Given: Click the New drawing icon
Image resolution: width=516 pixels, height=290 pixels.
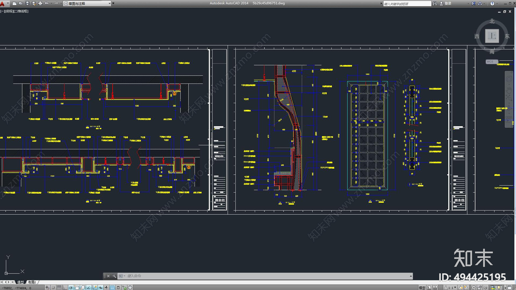Looking at the screenshot, I should pos(15,4).
